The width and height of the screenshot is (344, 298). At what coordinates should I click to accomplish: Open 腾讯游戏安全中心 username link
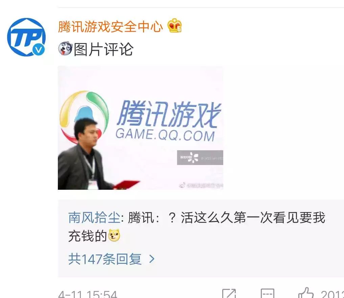(x=110, y=26)
